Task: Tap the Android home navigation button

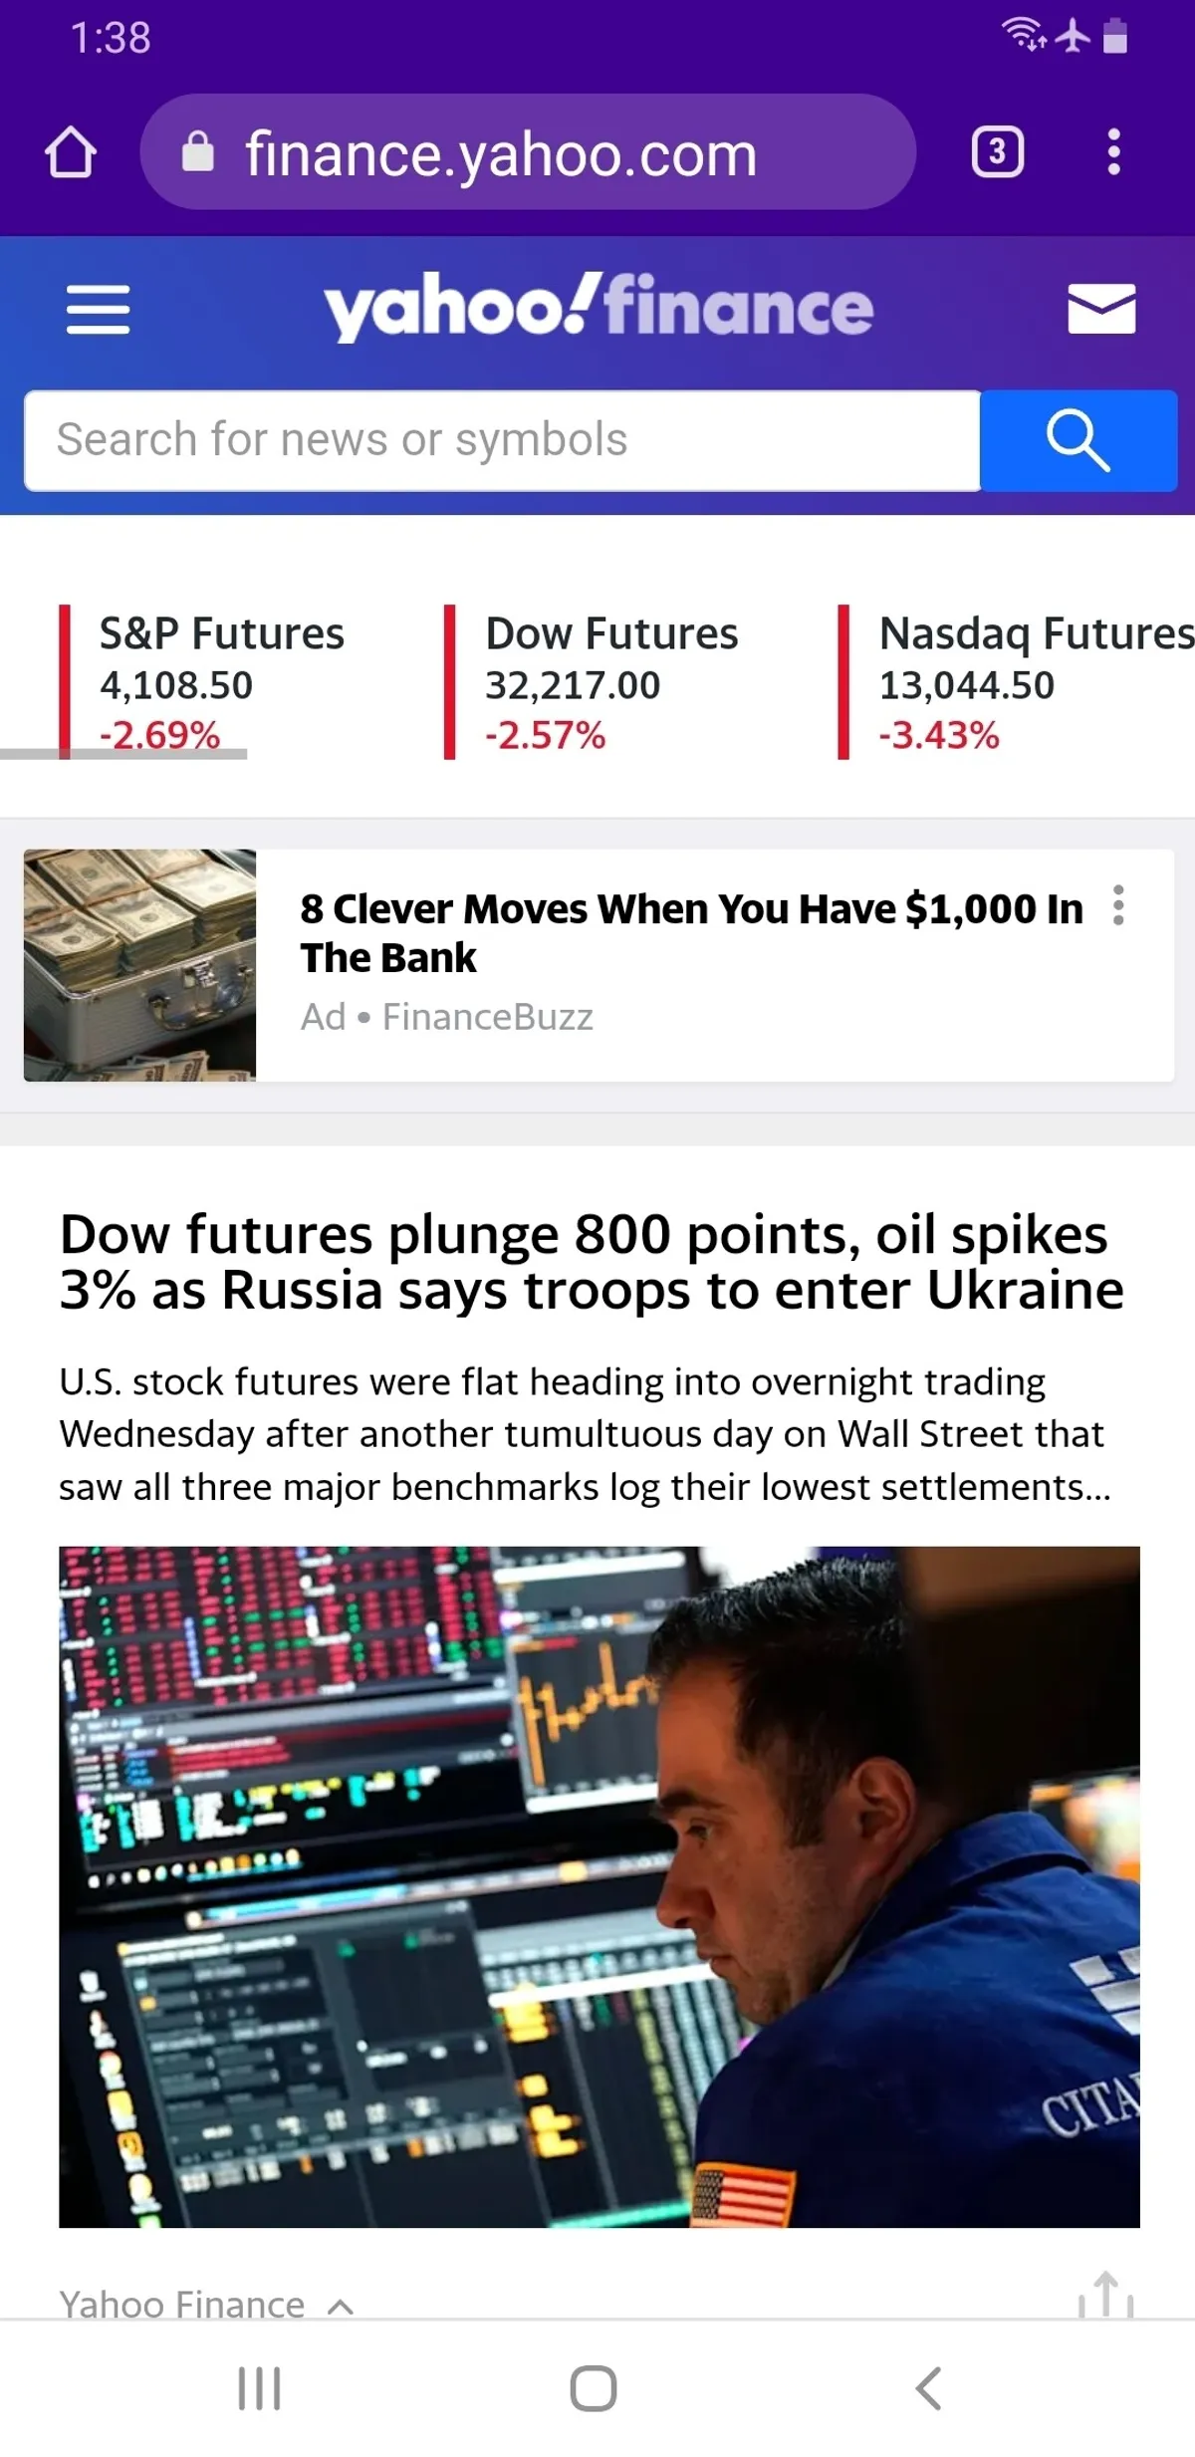Action: 594,2388
